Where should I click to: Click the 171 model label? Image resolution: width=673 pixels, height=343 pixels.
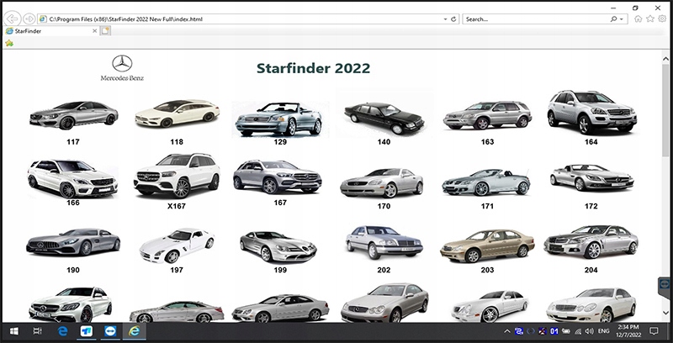point(488,206)
